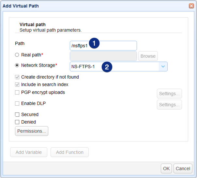Click the Add Variable button
Viewport: 197px width, 178px height.
[x=29, y=152]
